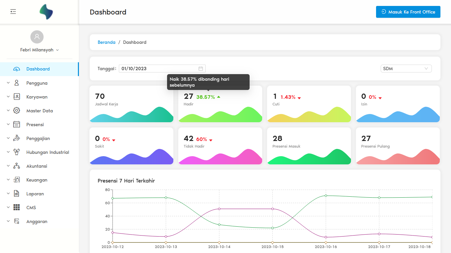Expand the Master Data menu chevron

8,111
